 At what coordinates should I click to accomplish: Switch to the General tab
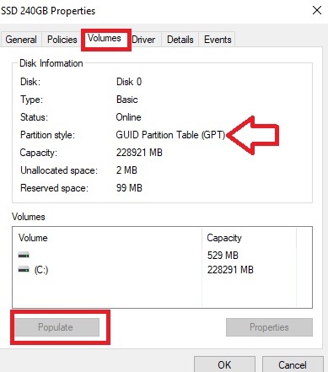21,40
